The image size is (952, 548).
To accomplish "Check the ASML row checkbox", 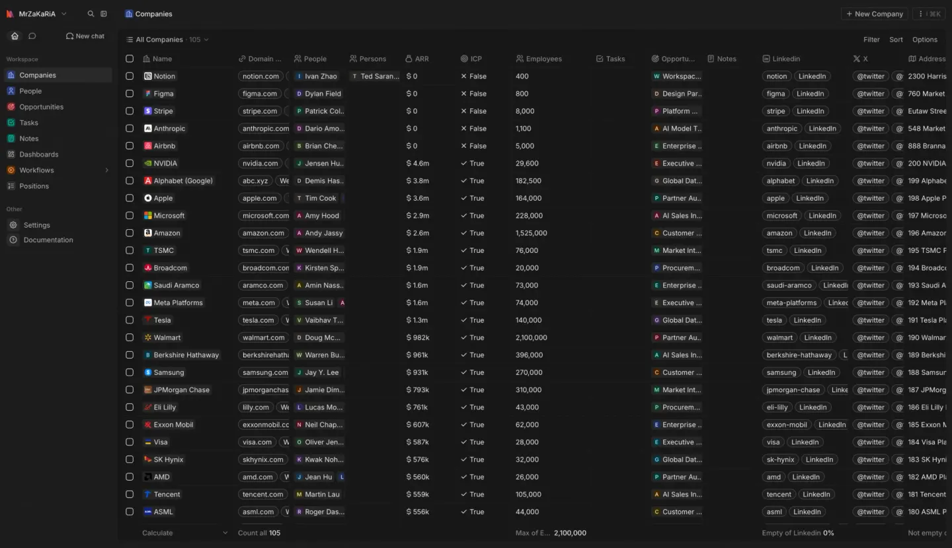I will (x=130, y=512).
